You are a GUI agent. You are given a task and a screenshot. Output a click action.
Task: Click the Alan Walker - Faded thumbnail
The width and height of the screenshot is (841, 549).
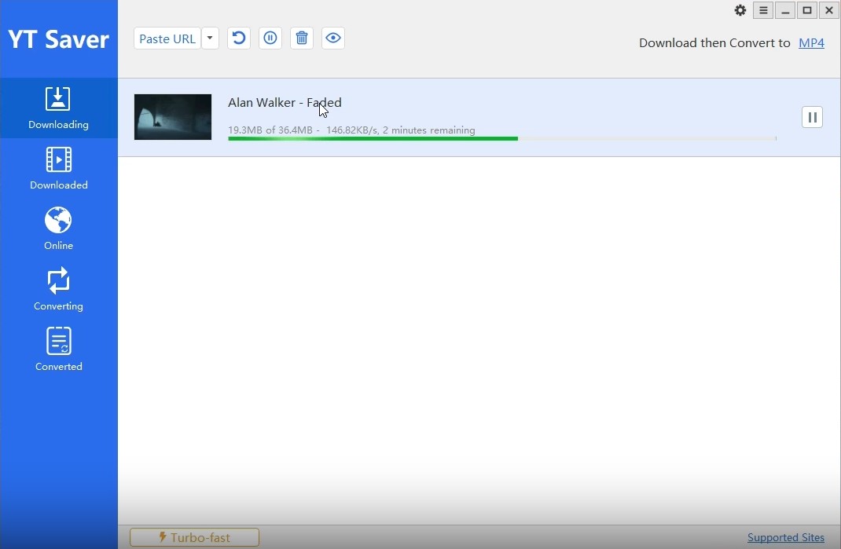173,117
